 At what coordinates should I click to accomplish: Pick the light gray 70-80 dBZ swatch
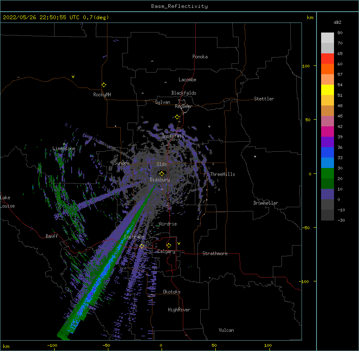[327, 38]
